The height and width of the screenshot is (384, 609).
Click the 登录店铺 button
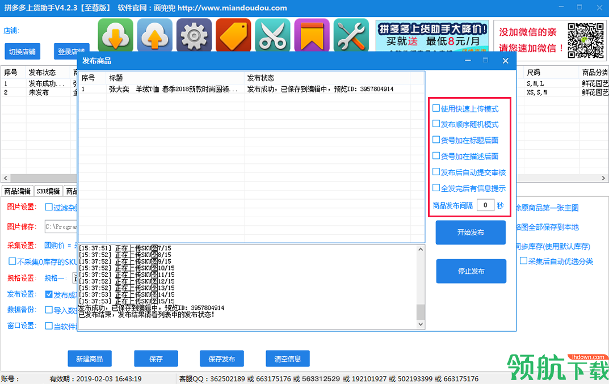[71, 52]
